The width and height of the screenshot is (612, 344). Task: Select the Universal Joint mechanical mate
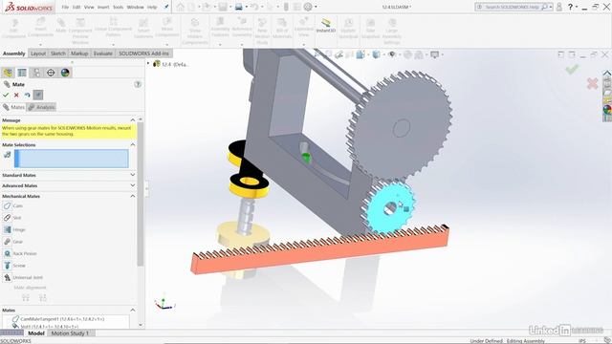click(x=23, y=278)
